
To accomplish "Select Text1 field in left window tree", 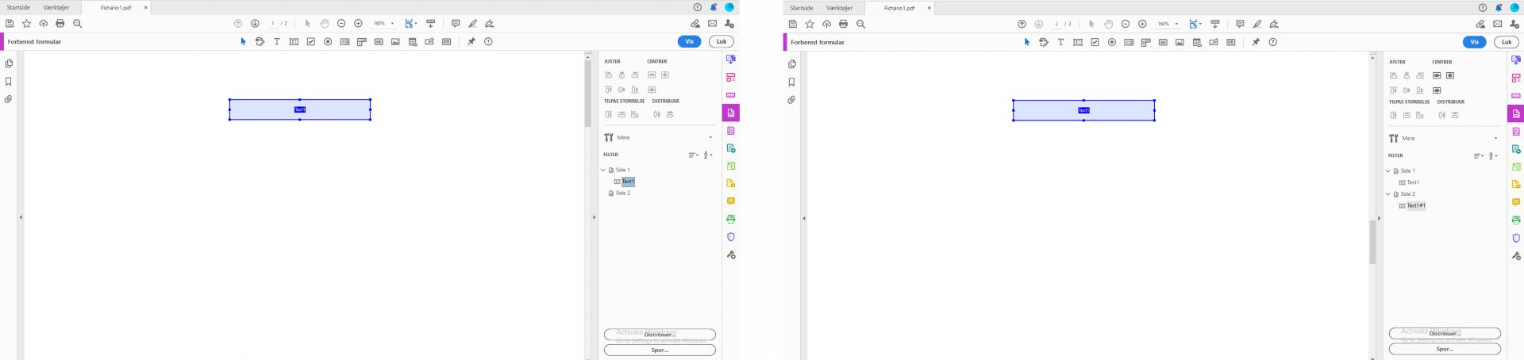I will click(x=628, y=182).
